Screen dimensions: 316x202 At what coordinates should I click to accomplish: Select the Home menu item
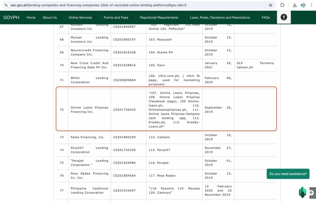coord(31,18)
